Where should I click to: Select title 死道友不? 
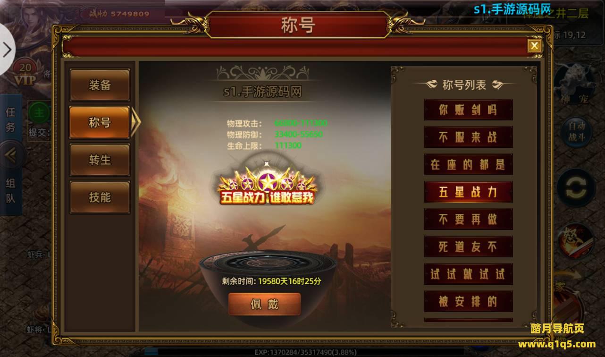(468, 246)
